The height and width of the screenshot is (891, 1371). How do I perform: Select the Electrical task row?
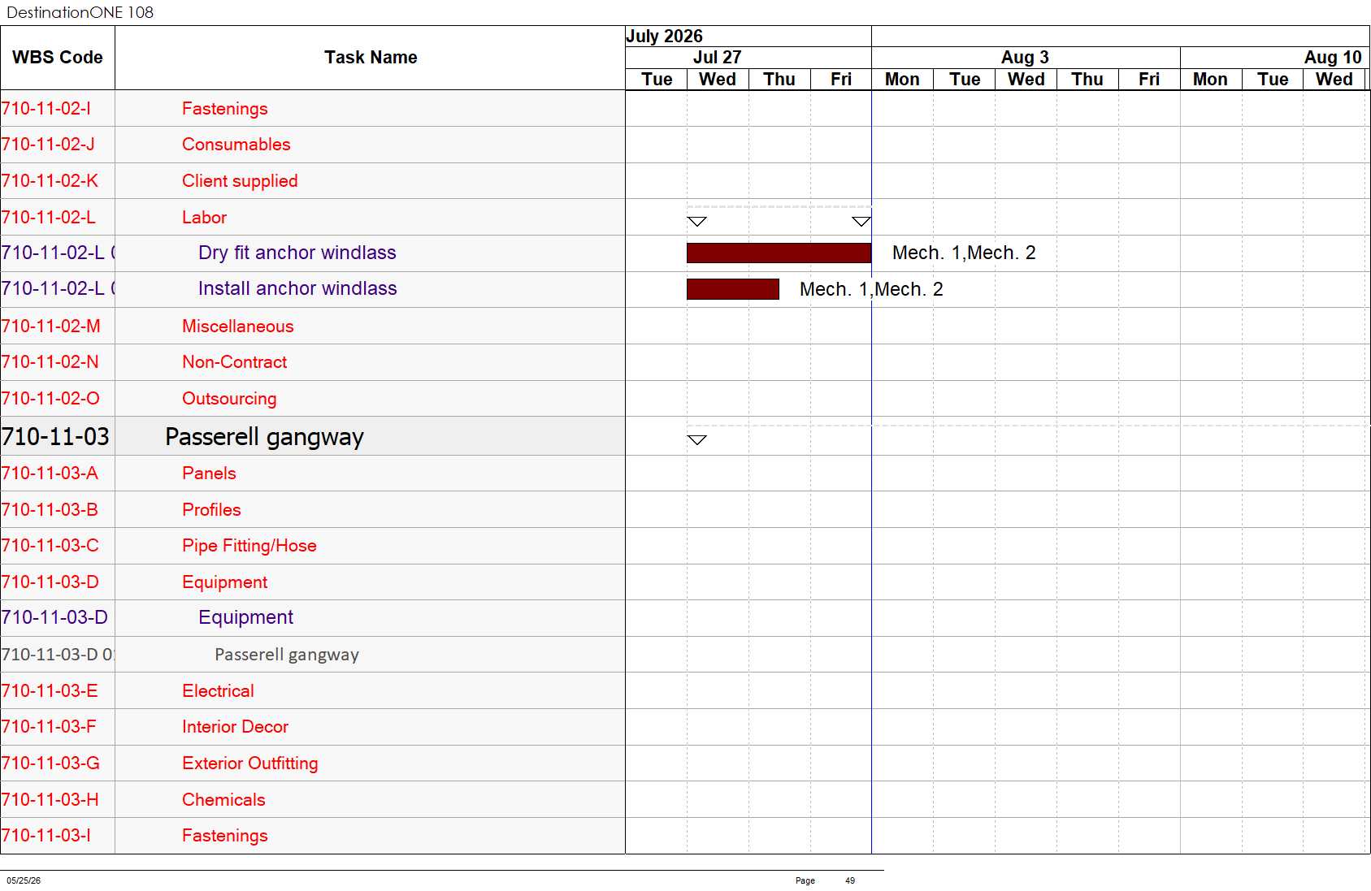point(313,690)
